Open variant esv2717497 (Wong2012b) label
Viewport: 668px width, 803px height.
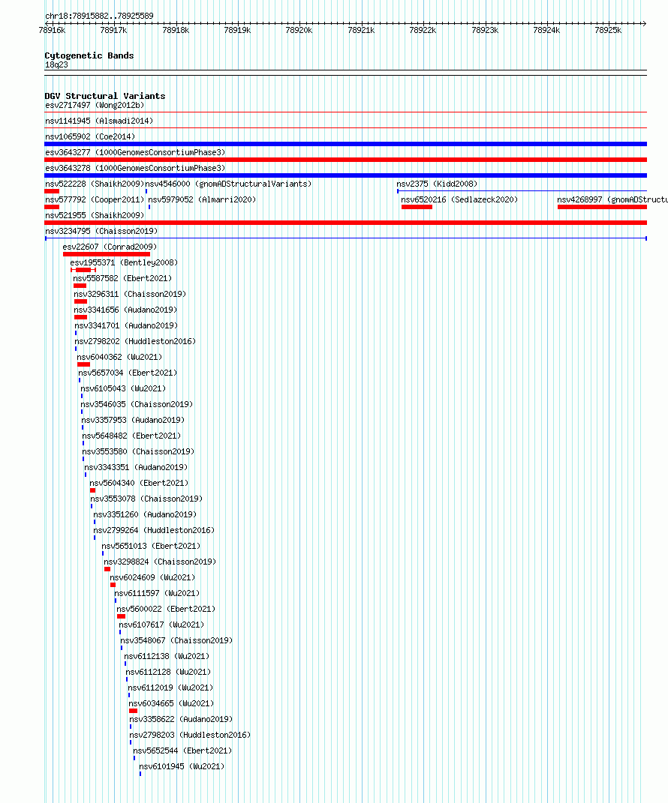pos(95,106)
